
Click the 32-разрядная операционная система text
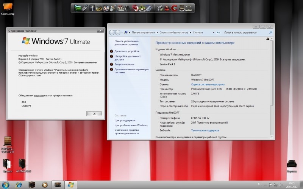click(212, 101)
